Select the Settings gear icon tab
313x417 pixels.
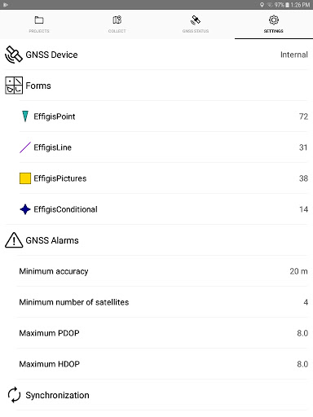[x=274, y=20]
